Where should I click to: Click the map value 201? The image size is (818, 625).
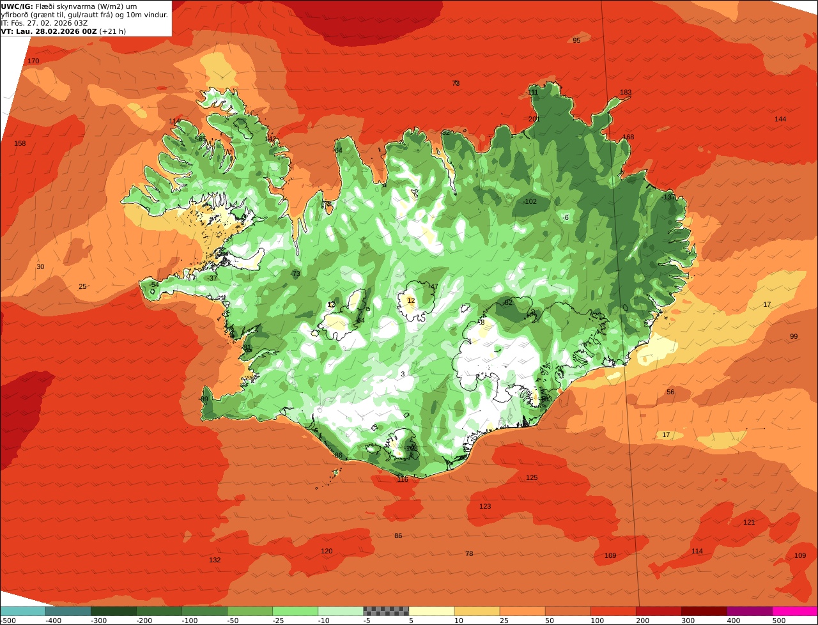pyautogui.click(x=534, y=120)
